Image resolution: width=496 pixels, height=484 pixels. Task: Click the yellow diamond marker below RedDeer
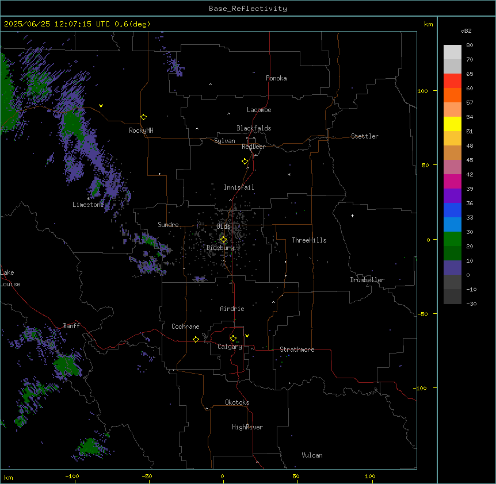[x=245, y=162]
